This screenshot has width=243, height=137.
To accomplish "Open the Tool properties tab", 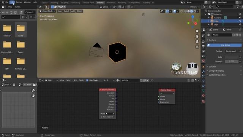I will 204,36.
